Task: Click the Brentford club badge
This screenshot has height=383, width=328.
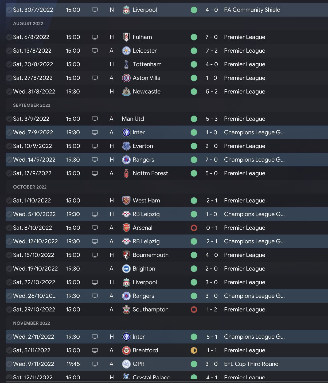Action: [126, 350]
